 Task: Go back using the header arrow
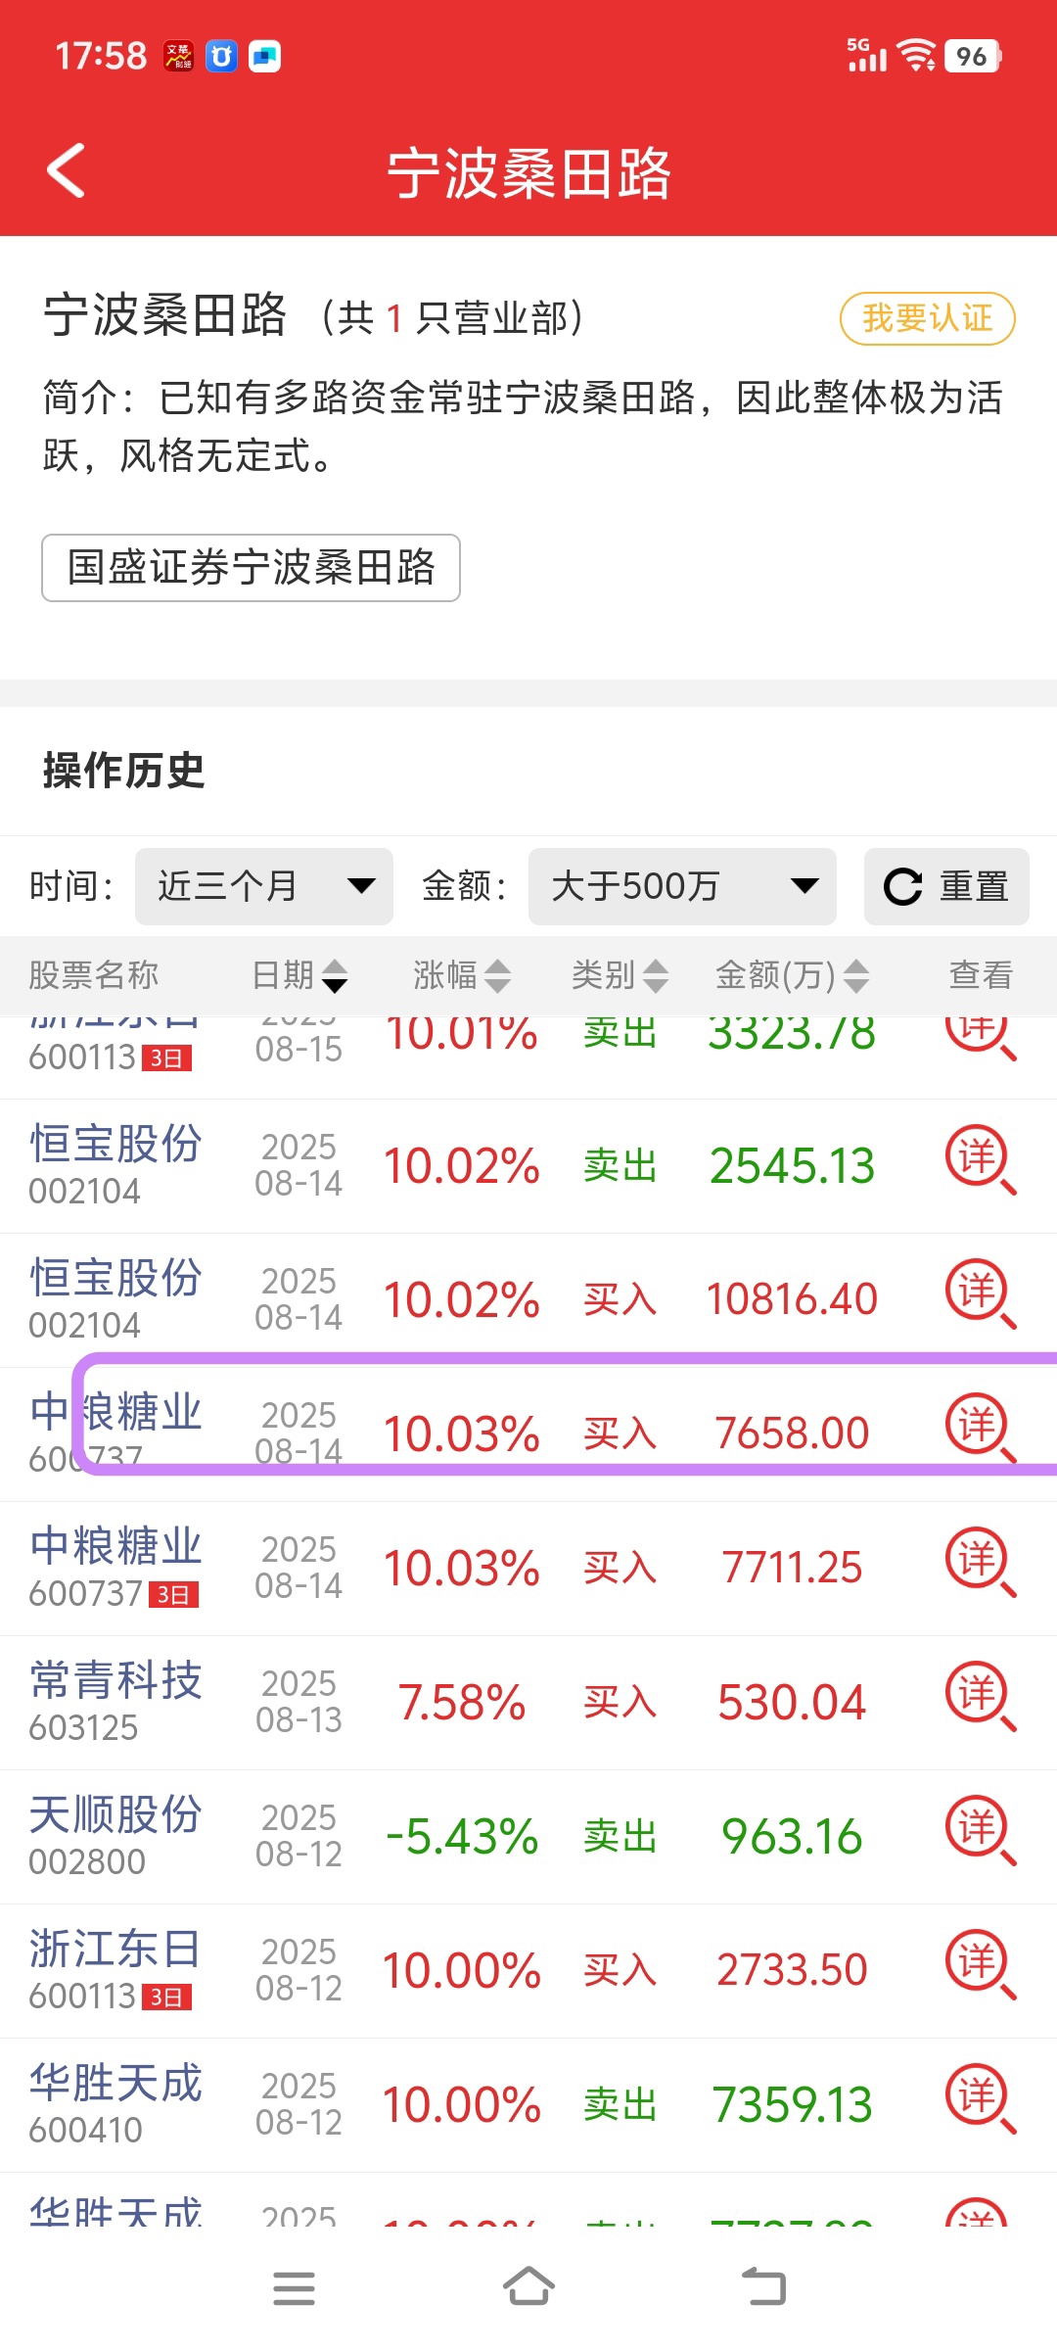coord(66,170)
